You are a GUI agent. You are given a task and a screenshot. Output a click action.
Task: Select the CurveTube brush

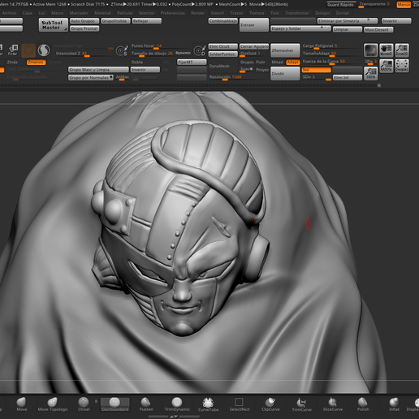tap(208, 404)
